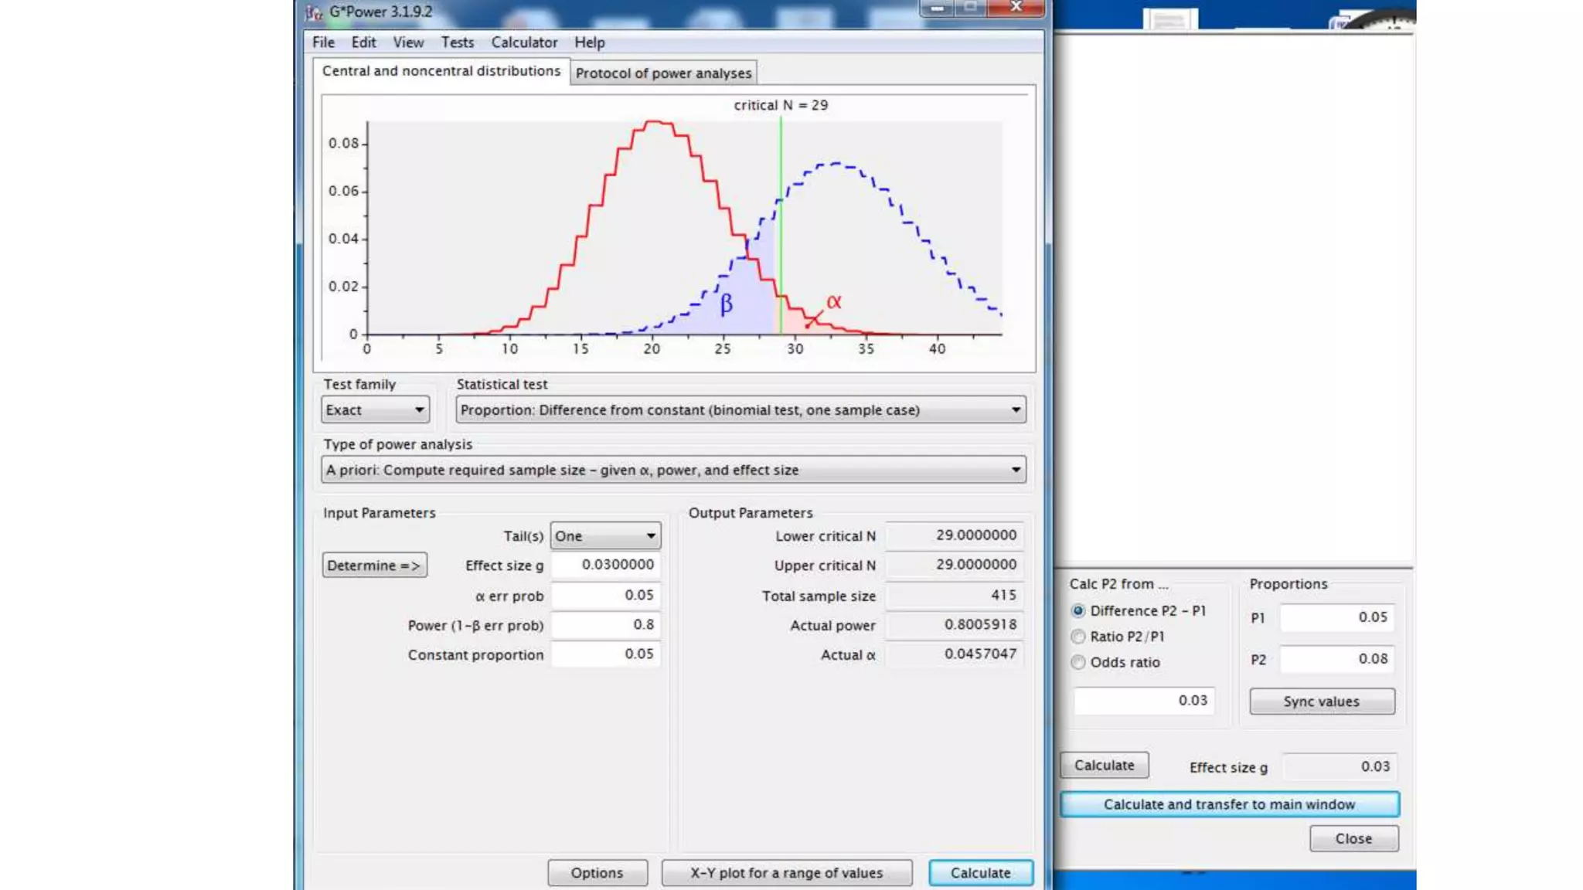Choose the Ratio P2/P1 radio option
The width and height of the screenshot is (1583, 890).
1078,637
